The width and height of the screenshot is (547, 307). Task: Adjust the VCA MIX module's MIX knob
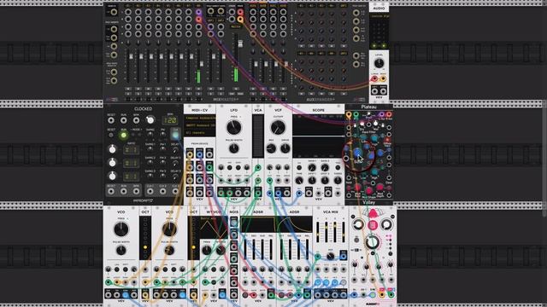[330, 257]
